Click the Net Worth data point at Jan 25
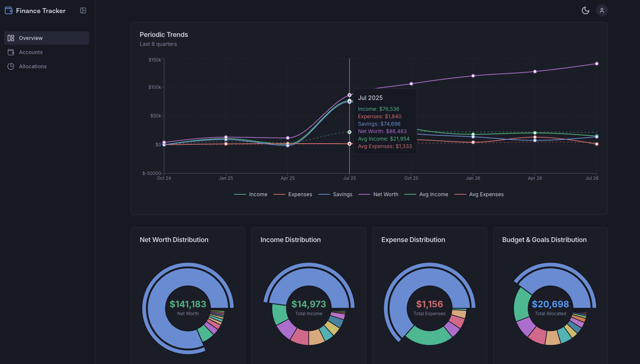 click(x=226, y=137)
